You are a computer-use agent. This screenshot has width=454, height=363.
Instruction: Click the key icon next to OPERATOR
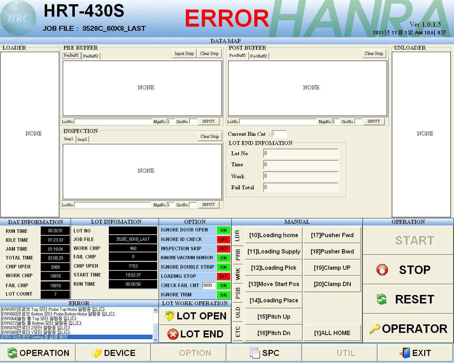(x=375, y=329)
